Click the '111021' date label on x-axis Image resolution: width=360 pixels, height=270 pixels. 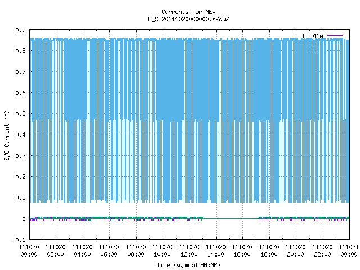[x=349, y=247]
